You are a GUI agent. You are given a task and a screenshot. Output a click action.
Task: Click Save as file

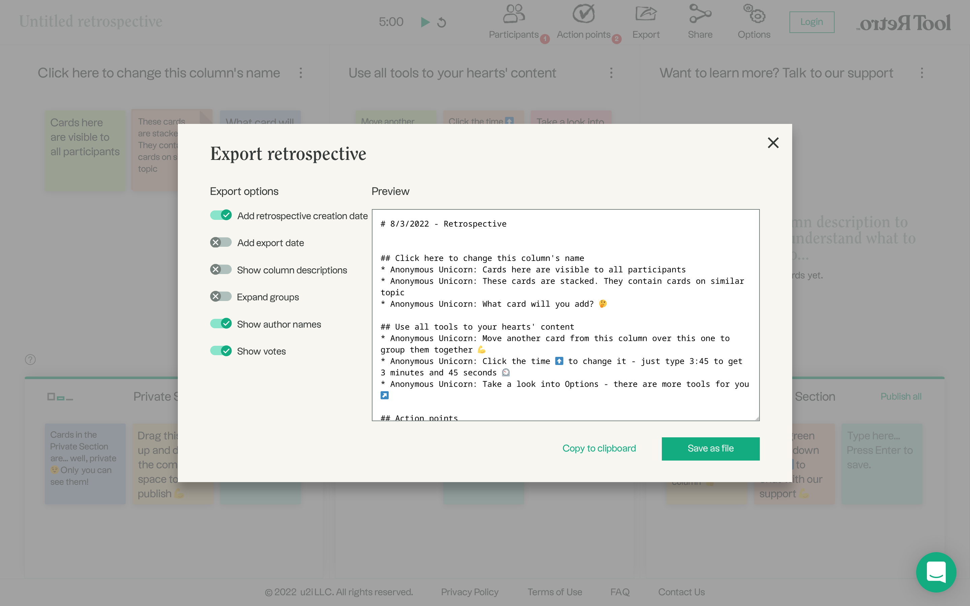pyautogui.click(x=710, y=448)
